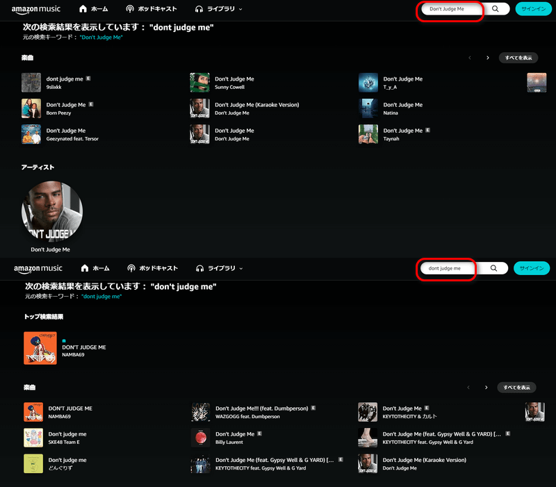Click the Amazon Music logo in the lower header
The height and width of the screenshot is (487, 556).
(38, 269)
